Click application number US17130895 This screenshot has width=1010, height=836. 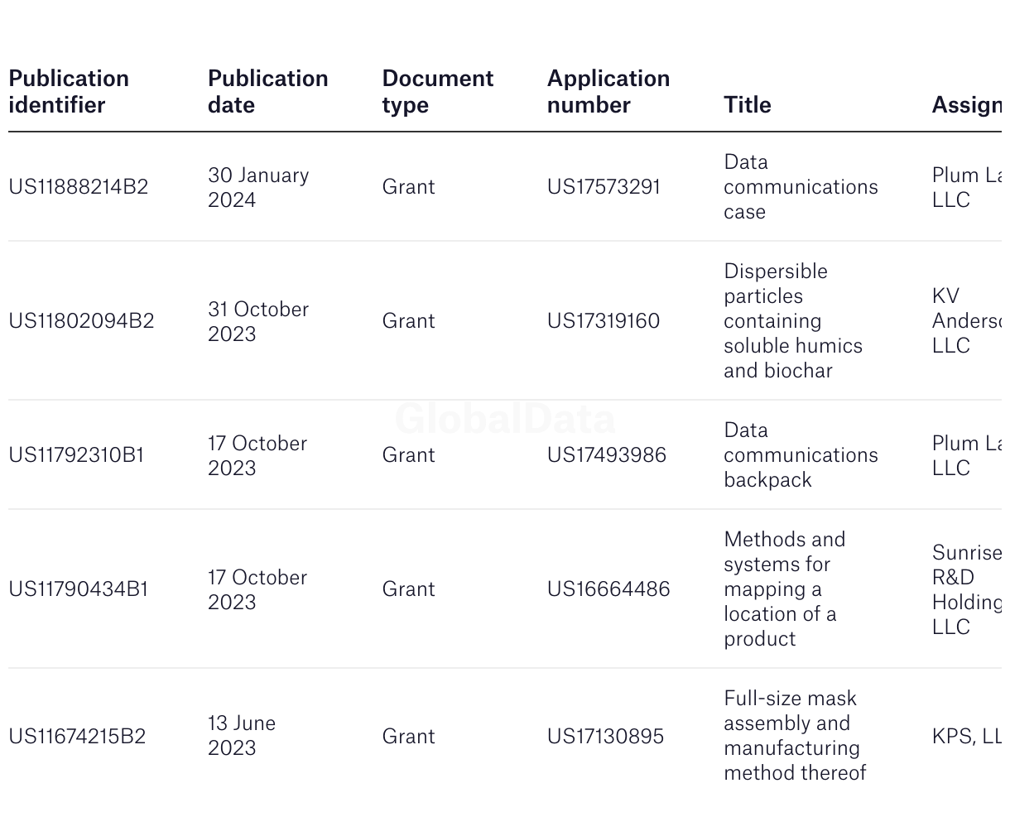[605, 737]
